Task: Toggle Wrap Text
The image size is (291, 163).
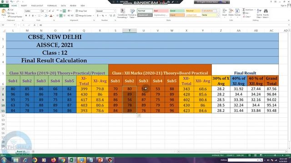Action: pyautogui.click(x=81, y=11)
